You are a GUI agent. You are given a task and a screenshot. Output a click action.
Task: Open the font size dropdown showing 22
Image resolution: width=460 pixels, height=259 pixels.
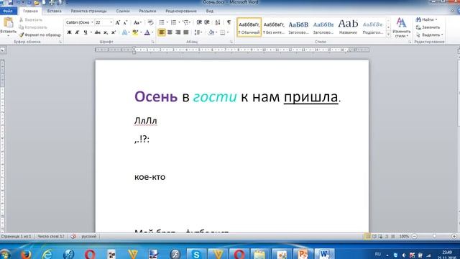[111, 22]
